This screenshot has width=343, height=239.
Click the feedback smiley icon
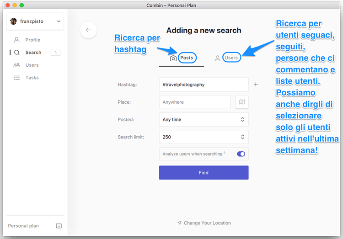pyautogui.click(x=59, y=226)
